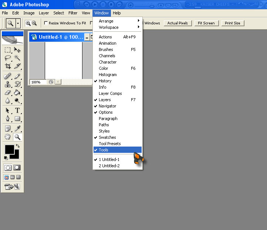Choose Character from Window menu
Viewport: 267px width, 230px height.
click(118, 62)
